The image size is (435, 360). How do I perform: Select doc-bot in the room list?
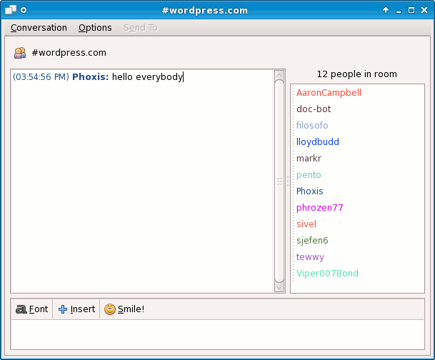[x=314, y=109]
